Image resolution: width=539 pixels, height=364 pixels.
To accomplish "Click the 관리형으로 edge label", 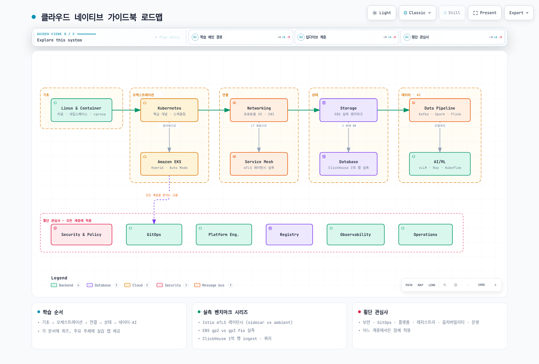I will tap(169, 126).
